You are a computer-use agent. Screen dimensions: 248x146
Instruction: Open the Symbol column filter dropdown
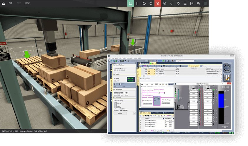coord(163,118)
